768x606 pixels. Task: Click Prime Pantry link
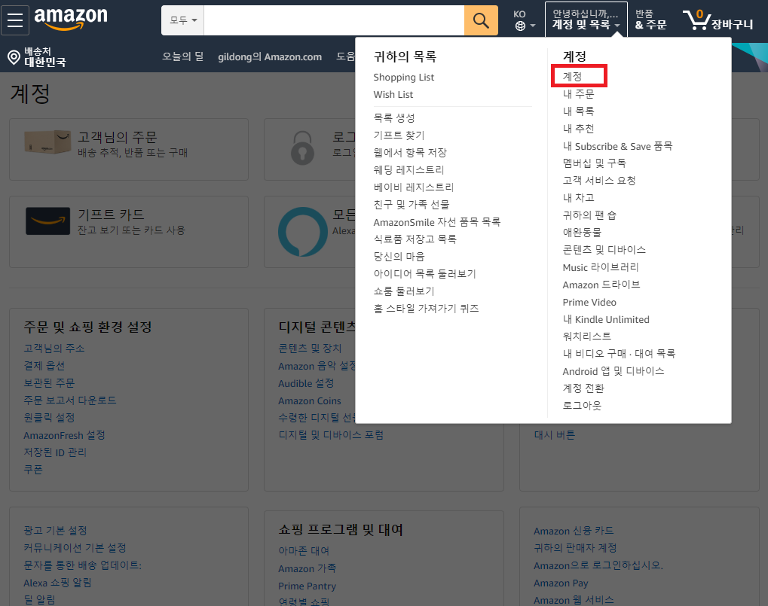[307, 586]
